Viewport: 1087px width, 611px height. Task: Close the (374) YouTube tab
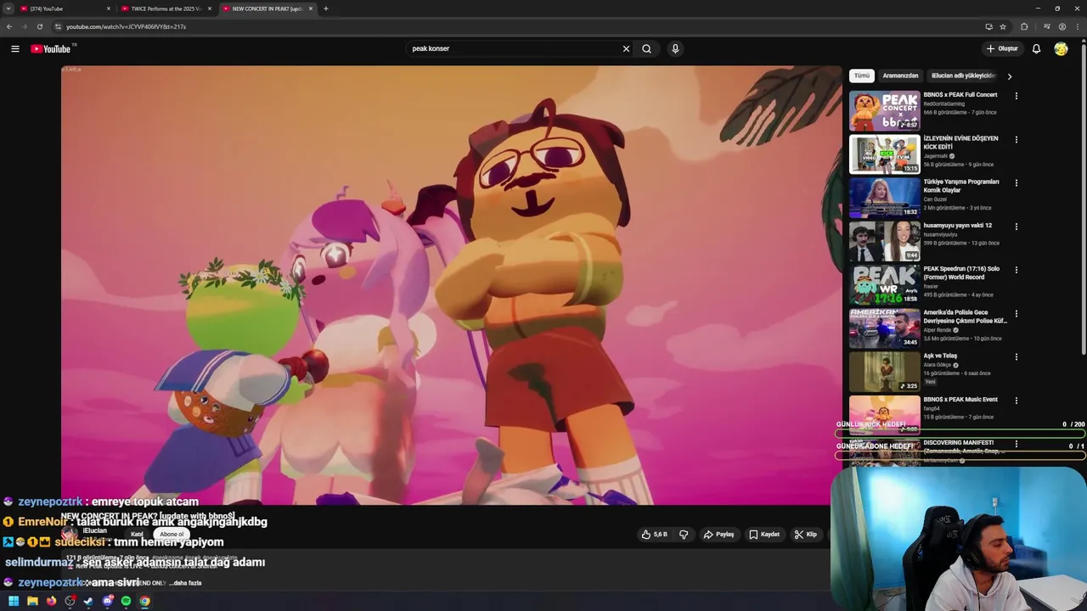pos(109,8)
